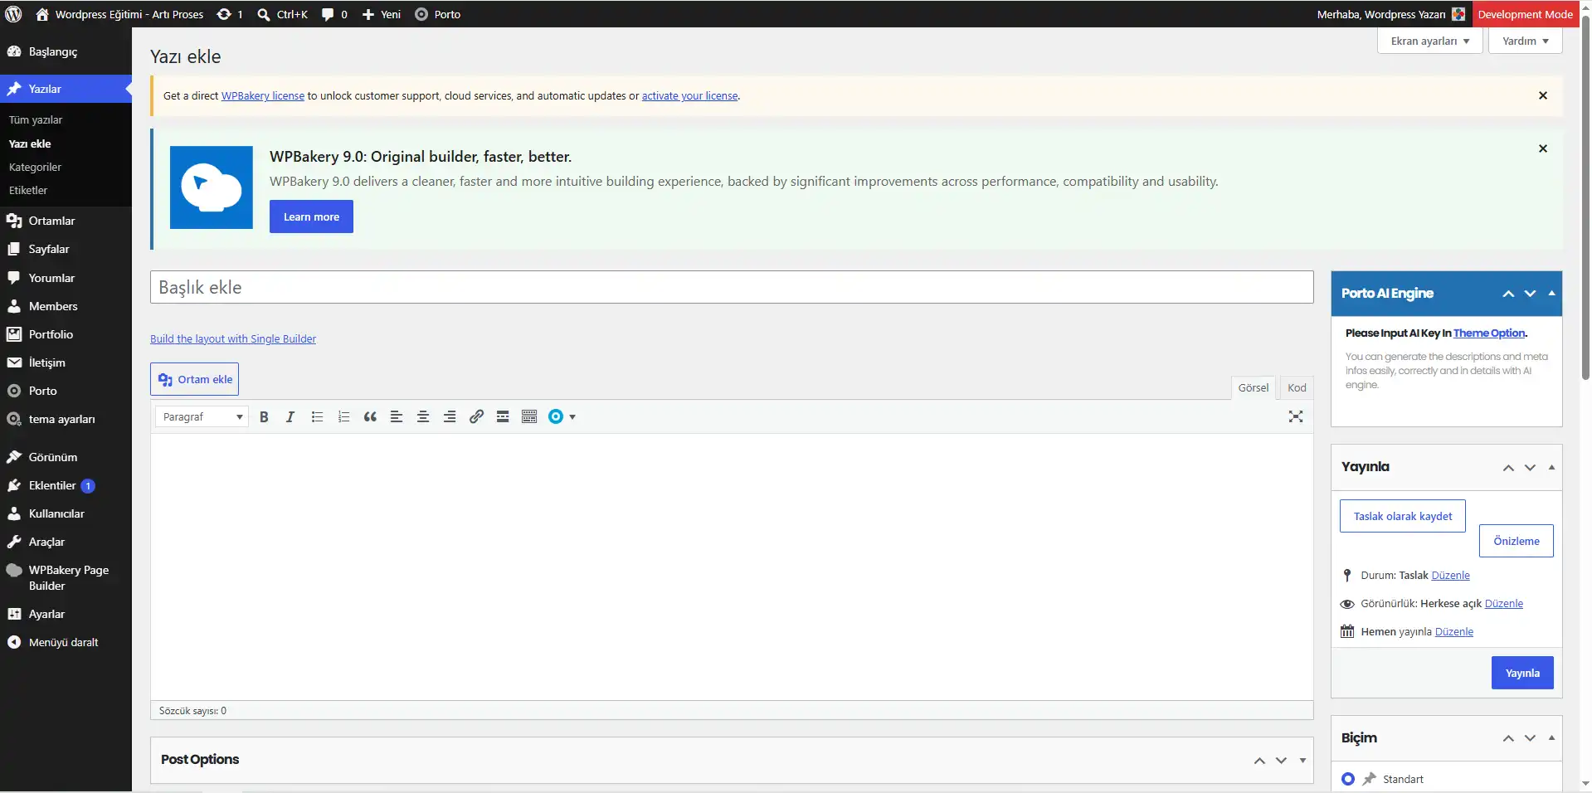The width and height of the screenshot is (1592, 793).
Task: Publish the post with Yayınla button
Action: click(x=1521, y=673)
